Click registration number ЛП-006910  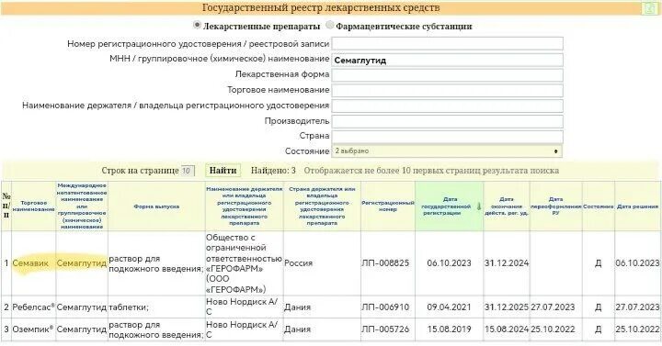click(385, 307)
